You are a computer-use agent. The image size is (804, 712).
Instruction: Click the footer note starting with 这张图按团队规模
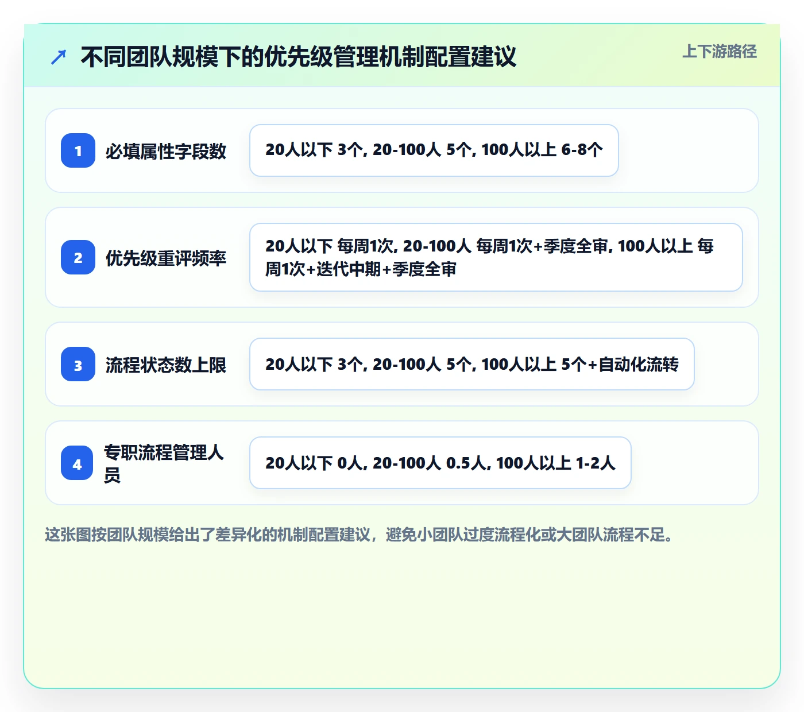click(359, 535)
